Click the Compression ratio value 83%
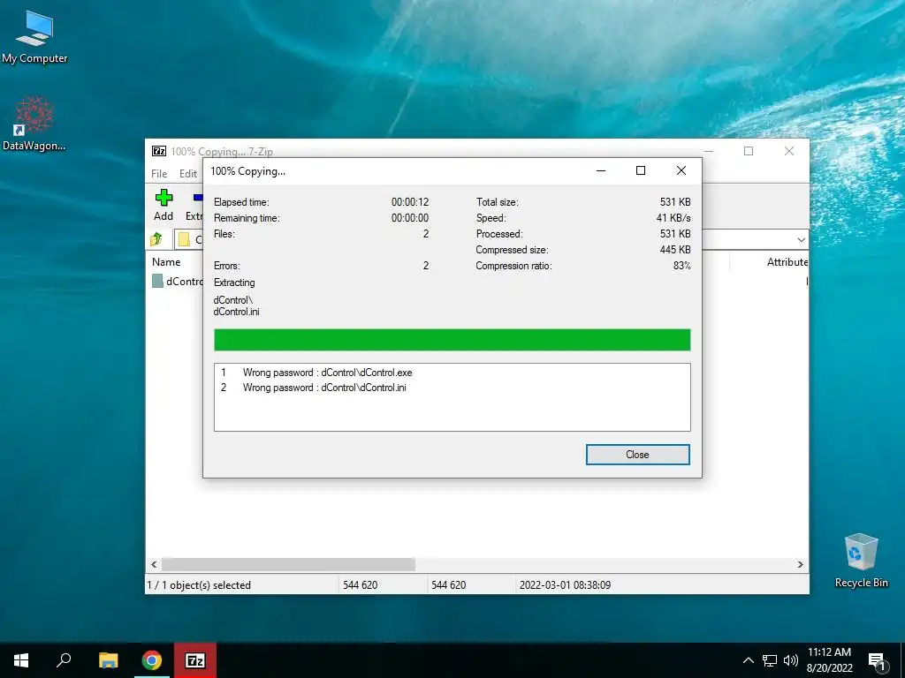This screenshot has height=678, width=905. tap(681, 266)
